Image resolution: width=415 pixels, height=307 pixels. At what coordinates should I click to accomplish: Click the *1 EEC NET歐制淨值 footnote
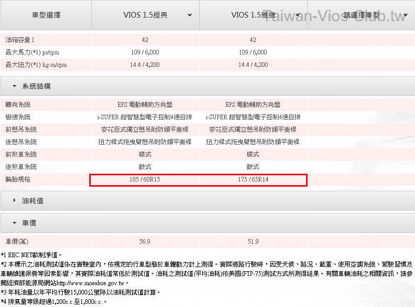point(31,255)
